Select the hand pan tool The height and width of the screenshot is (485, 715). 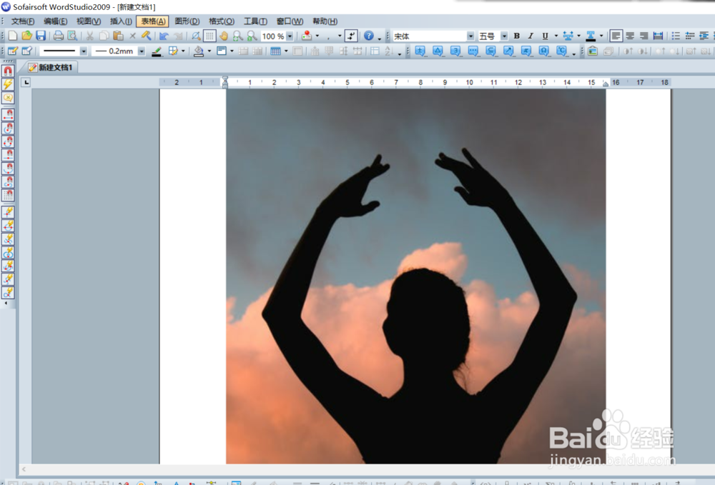point(223,36)
